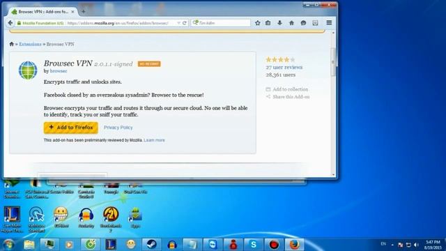This screenshot has height=251, width=446.
Task: Click the Add to Firefox button
Action: pos(71,128)
